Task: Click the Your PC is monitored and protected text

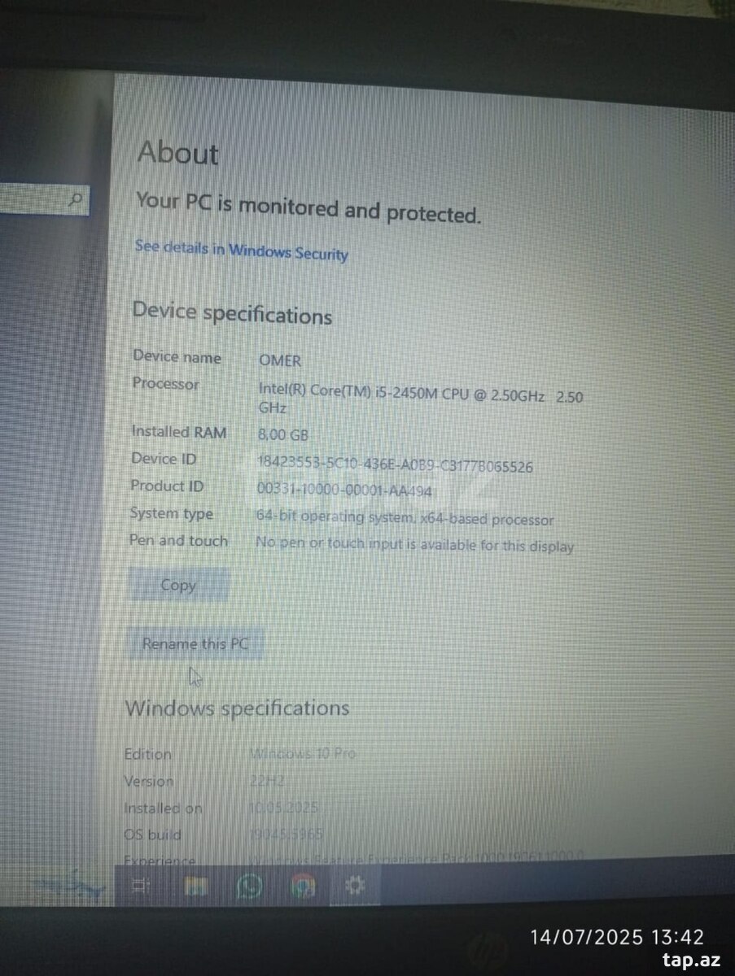Action: tap(308, 207)
